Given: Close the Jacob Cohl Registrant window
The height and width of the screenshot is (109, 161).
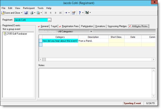Looking at the screenshot, I should click(x=154, y=2).
